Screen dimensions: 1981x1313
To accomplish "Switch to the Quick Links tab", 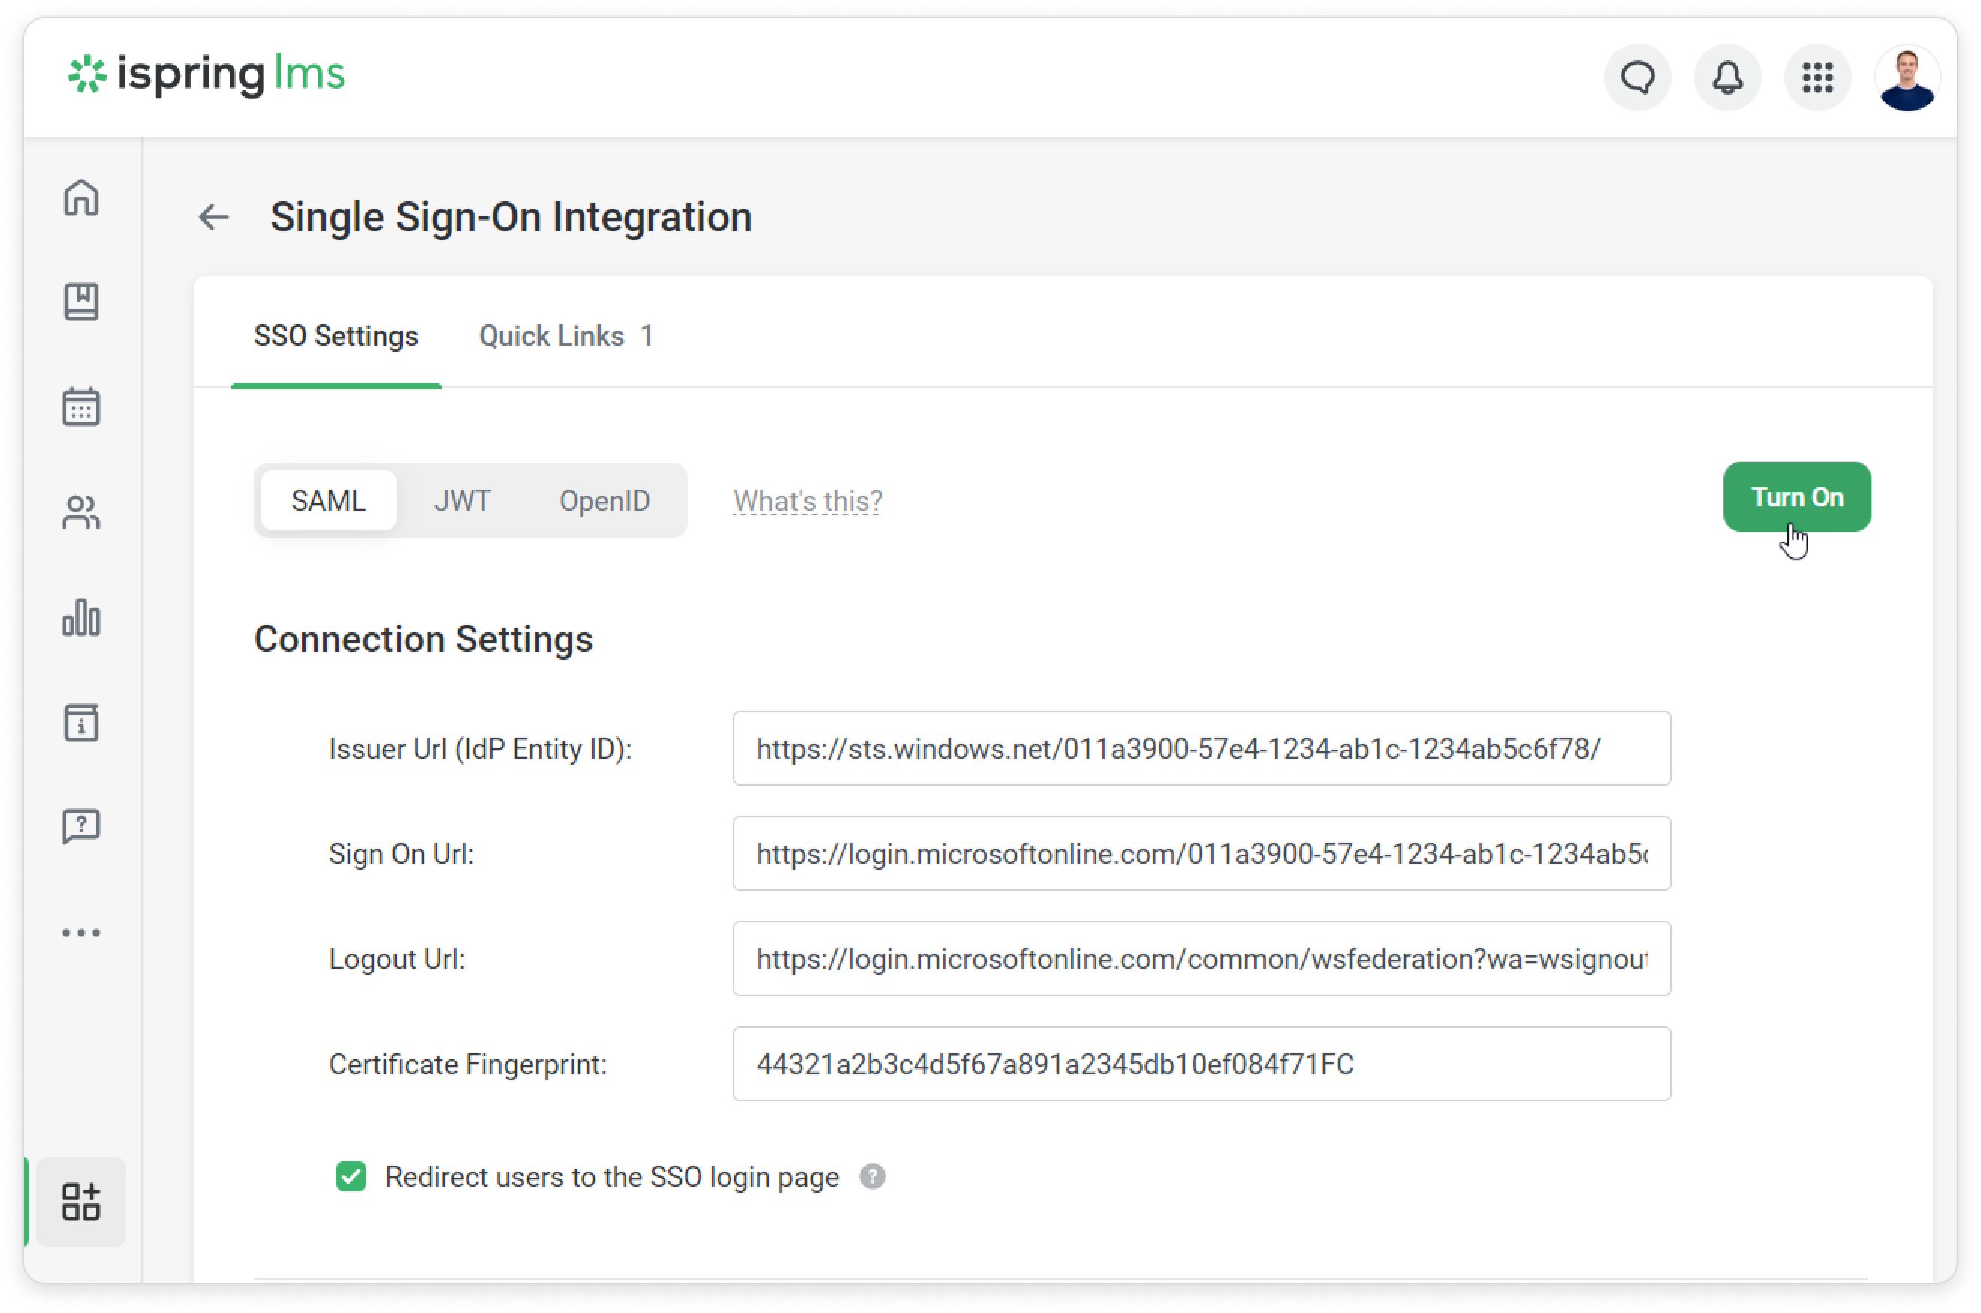I will point(565,336).
